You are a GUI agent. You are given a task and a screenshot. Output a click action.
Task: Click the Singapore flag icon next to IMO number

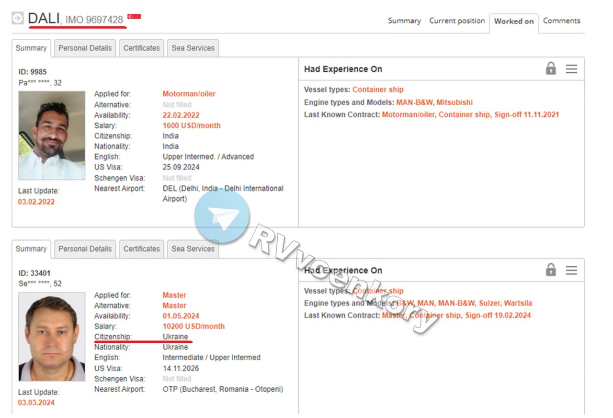134,17
